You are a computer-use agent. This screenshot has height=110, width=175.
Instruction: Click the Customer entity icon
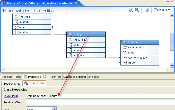(x=125, y=42)
